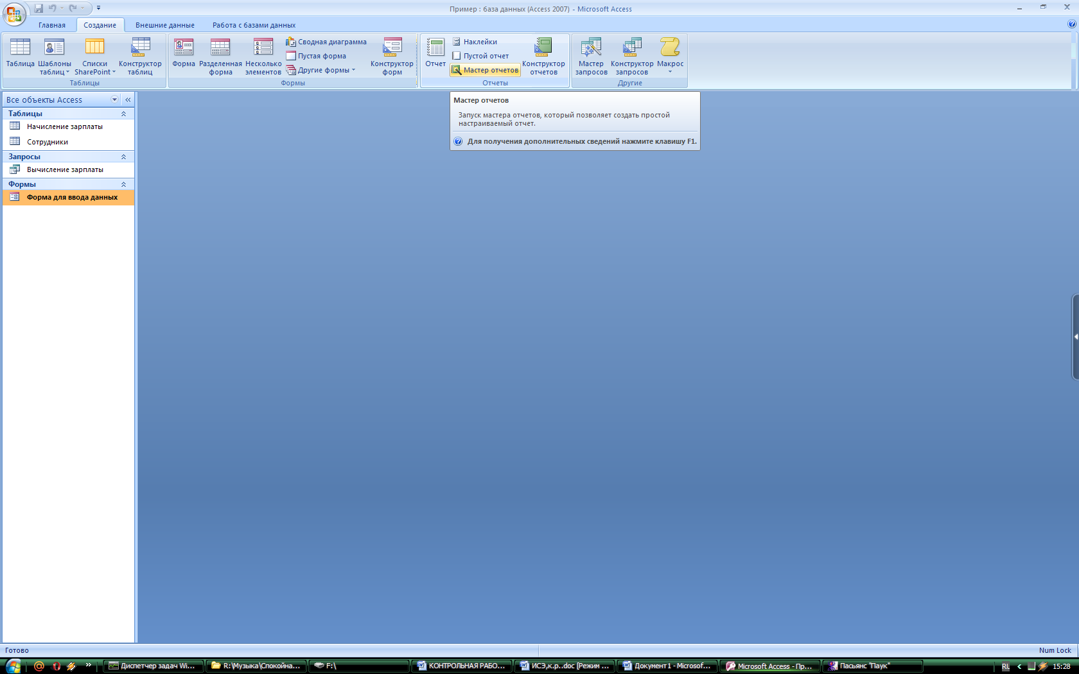Redo the action in the quick access toolbar
The width and height of the screenshot is (1079, 674).
[x=73, y=8]
